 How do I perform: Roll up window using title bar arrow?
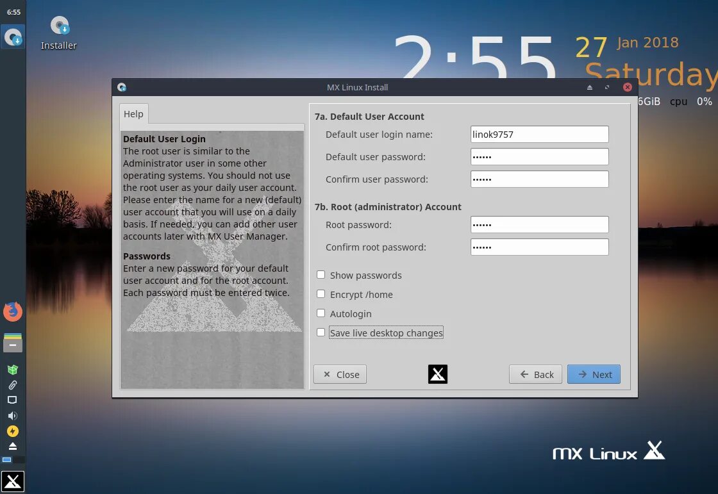tap(590, 87)
